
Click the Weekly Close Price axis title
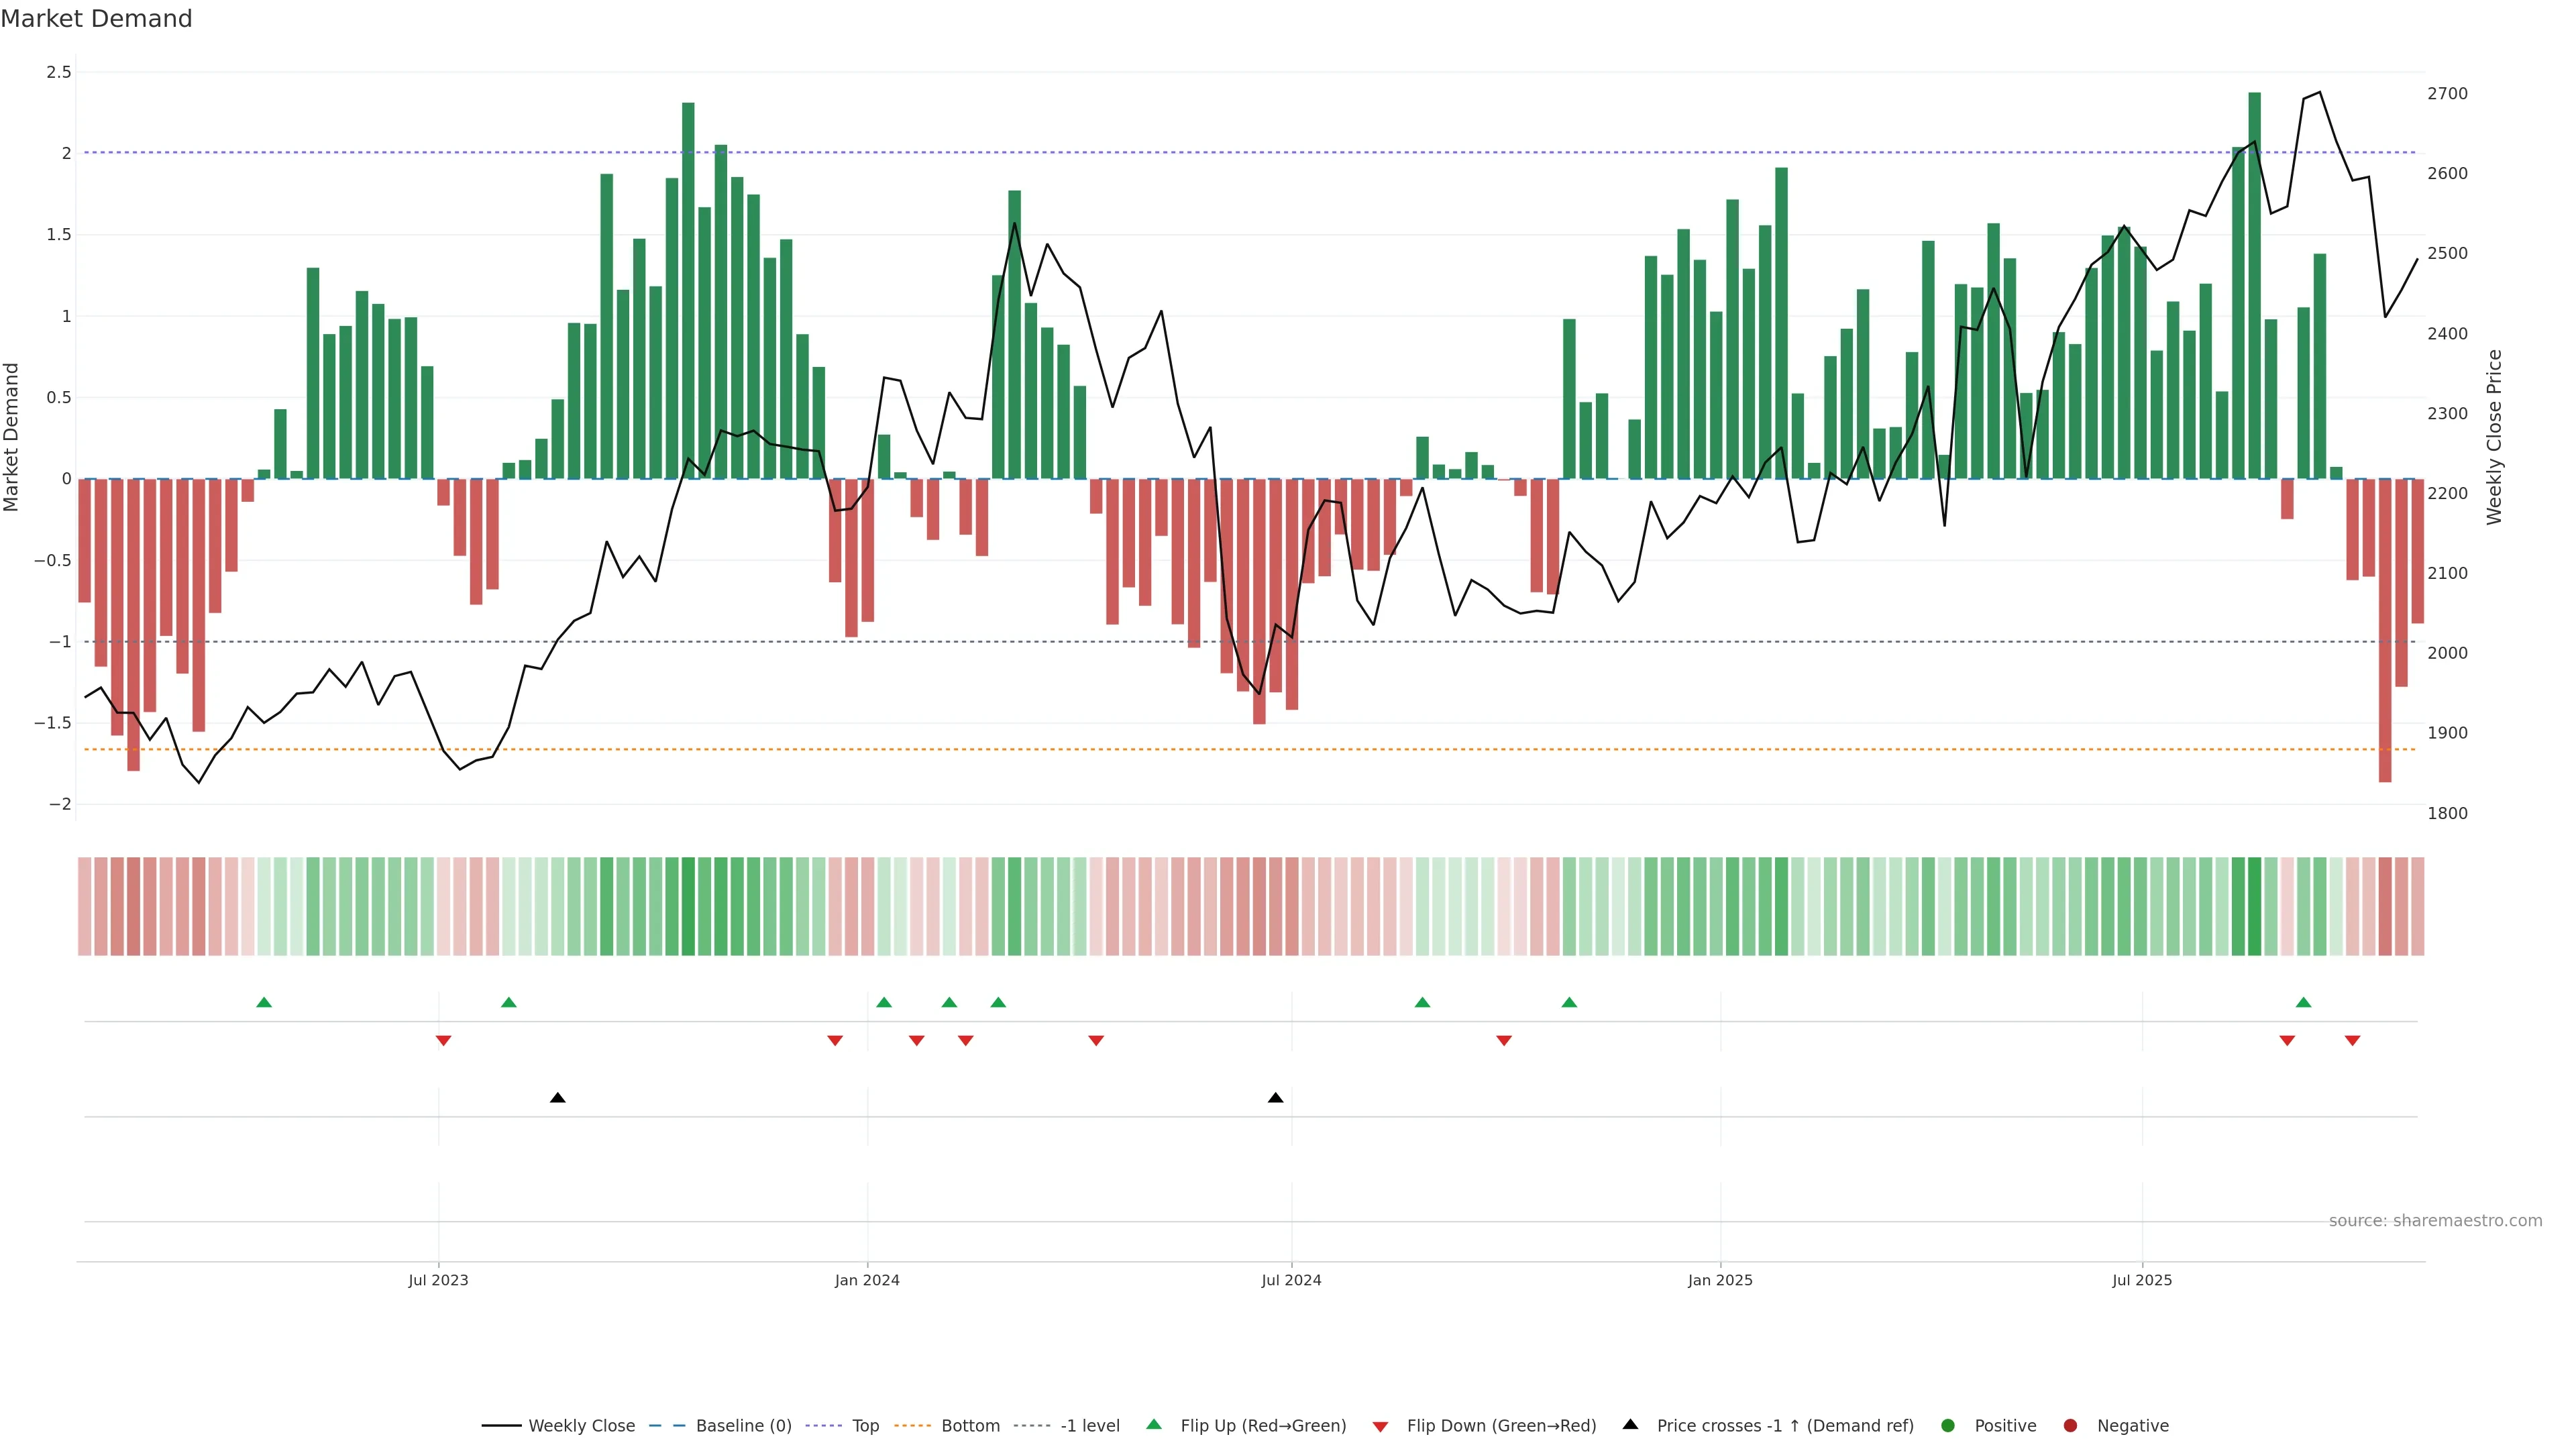2494,437
